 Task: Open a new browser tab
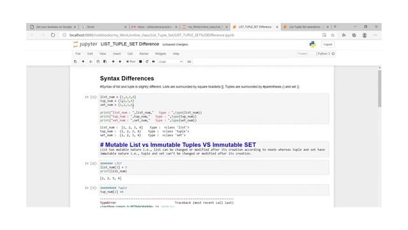point(335,27)
